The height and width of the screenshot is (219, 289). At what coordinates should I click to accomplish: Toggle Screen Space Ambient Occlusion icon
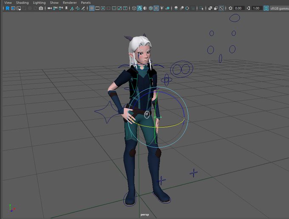click(x=176, y=8)
